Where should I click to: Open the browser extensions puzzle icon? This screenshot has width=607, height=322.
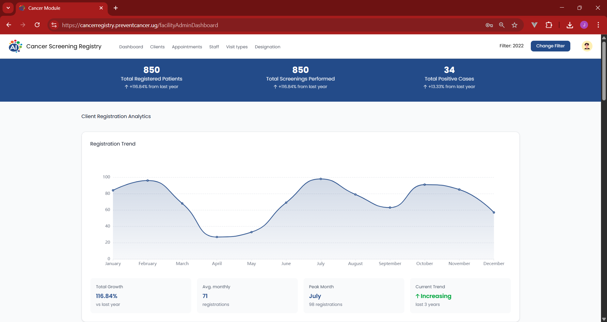click(549, 25)
